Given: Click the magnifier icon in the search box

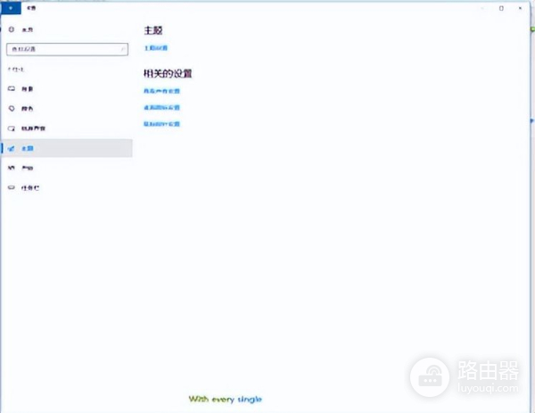Looking at the screenshot, I should click(x=122, y=49).
